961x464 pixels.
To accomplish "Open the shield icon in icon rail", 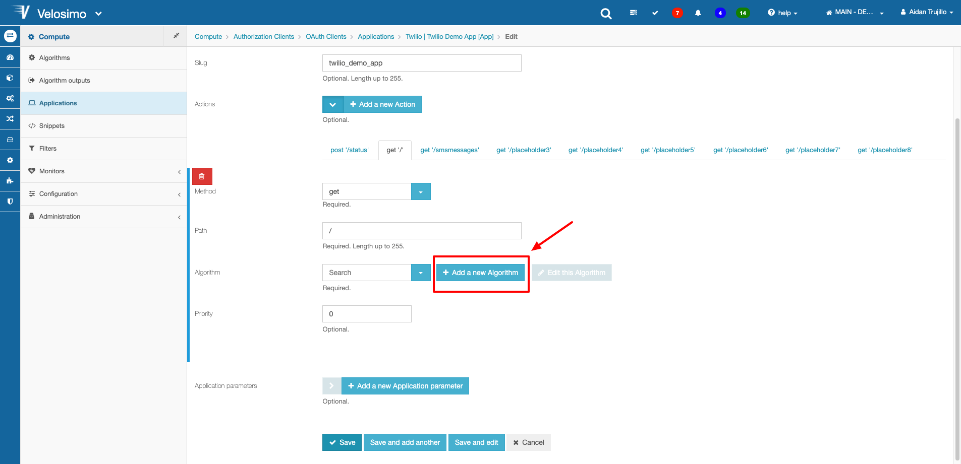I will click(x=10, y=201).
